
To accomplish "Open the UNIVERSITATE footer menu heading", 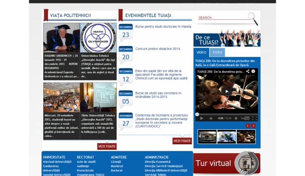I will click(x=54, y=157).
